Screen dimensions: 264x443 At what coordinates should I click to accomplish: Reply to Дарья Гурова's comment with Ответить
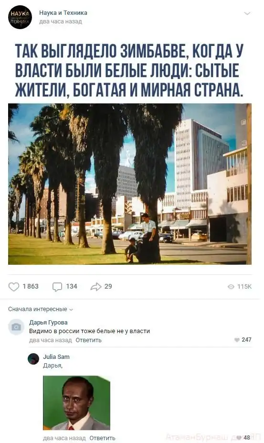[88, 340]
